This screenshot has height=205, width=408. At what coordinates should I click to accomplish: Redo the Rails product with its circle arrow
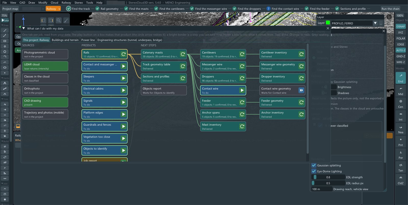click(123, 54)
